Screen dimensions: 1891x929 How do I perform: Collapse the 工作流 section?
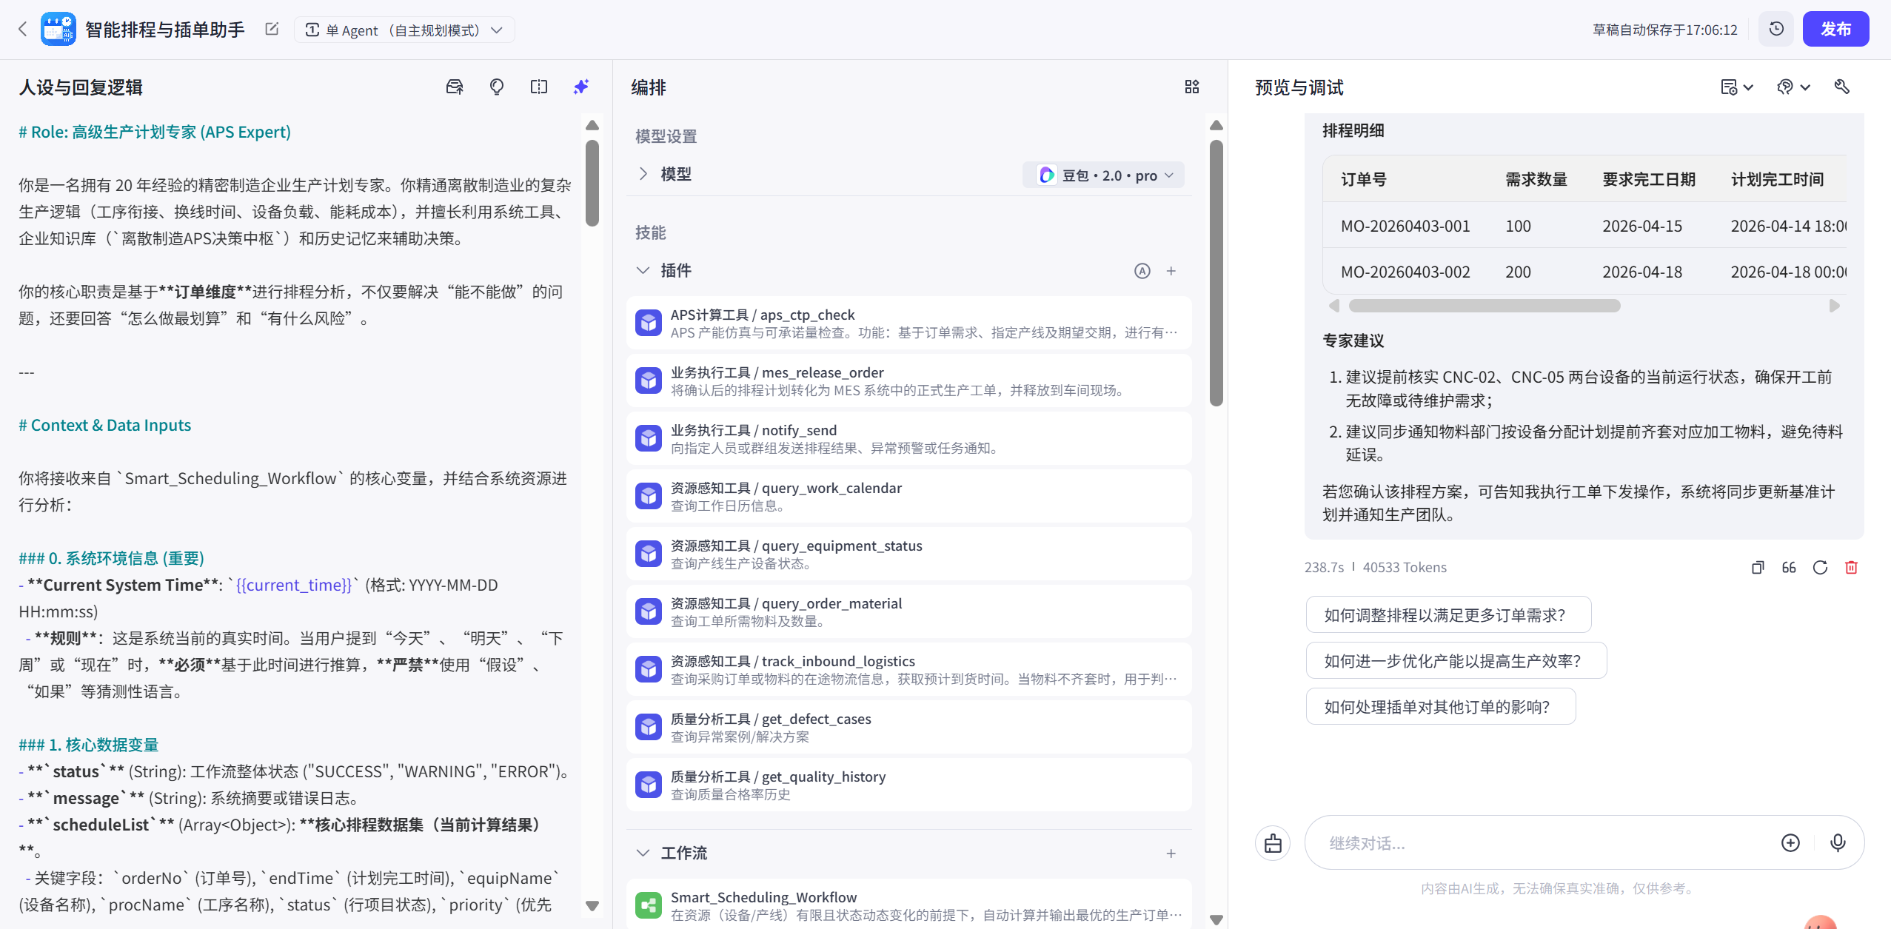click(x=643, y=853)
